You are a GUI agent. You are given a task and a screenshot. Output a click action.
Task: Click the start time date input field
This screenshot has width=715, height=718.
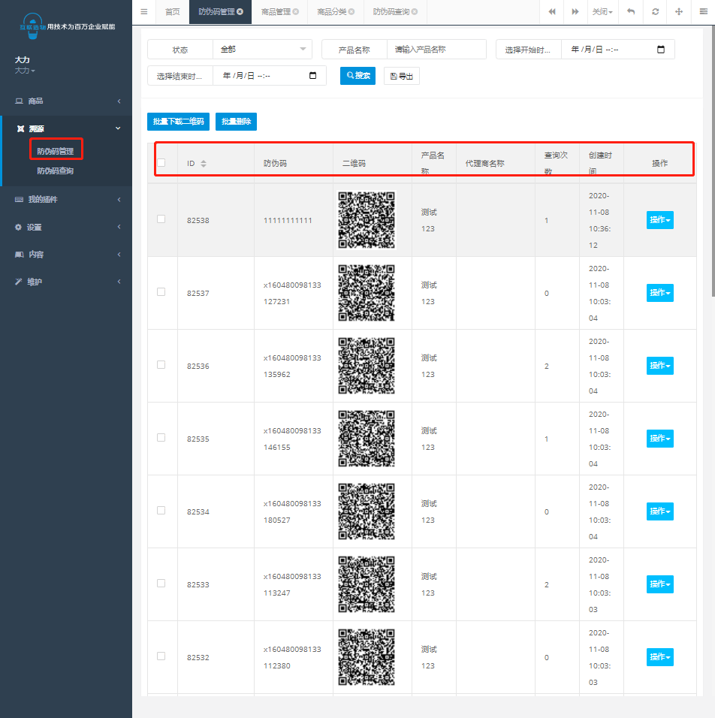pyautogui.click(x=618, y=50)
